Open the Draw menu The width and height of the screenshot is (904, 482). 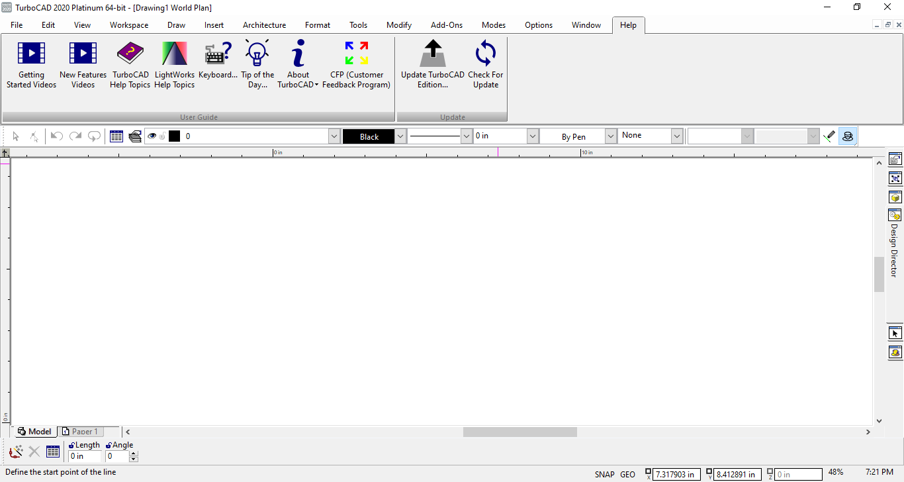coord(177,25)
